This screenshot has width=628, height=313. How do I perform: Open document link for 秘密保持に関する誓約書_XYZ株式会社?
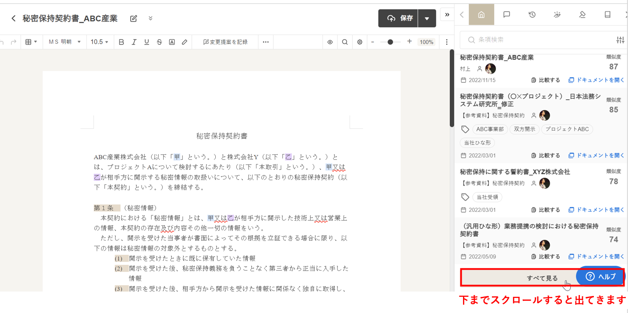click(x=596, y=210)
